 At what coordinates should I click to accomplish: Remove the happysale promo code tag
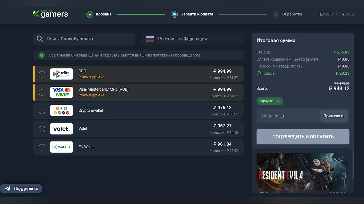point(278,101)
